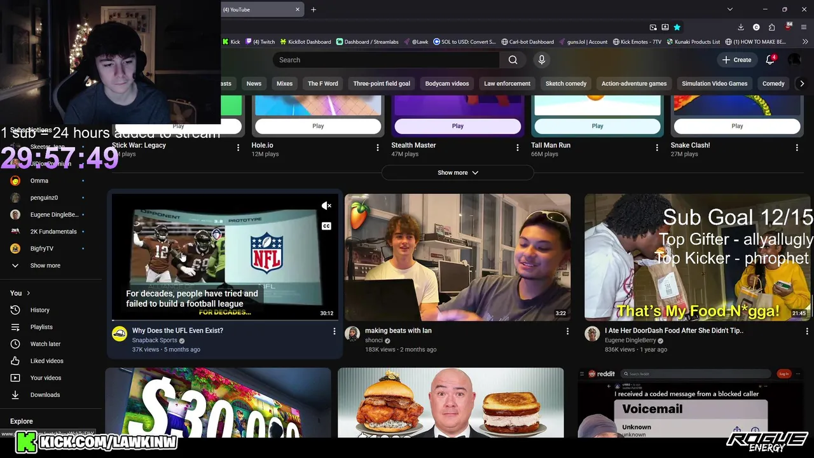Viewport: 814px width, 458px height.
Task: Open Playlists in the sidebar
Action: tap(41, 327)
